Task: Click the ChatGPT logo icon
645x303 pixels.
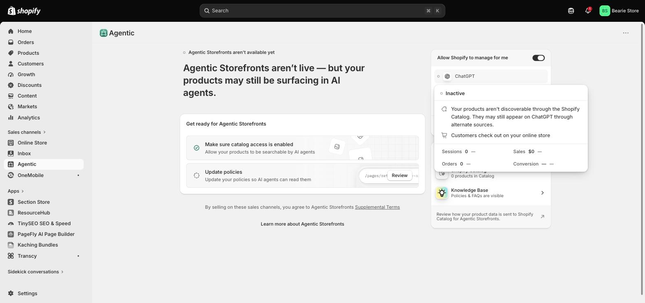Action: click(447, 76)
